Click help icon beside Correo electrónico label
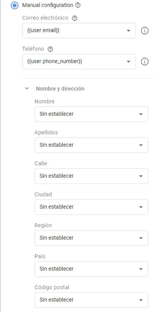The width and height of the screenshot is (154, 312). [75, 18]
